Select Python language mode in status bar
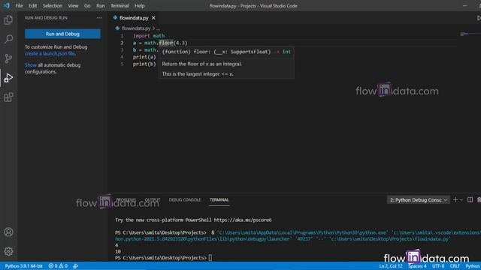Screen dimensions: 481x270 click(473, 266)
